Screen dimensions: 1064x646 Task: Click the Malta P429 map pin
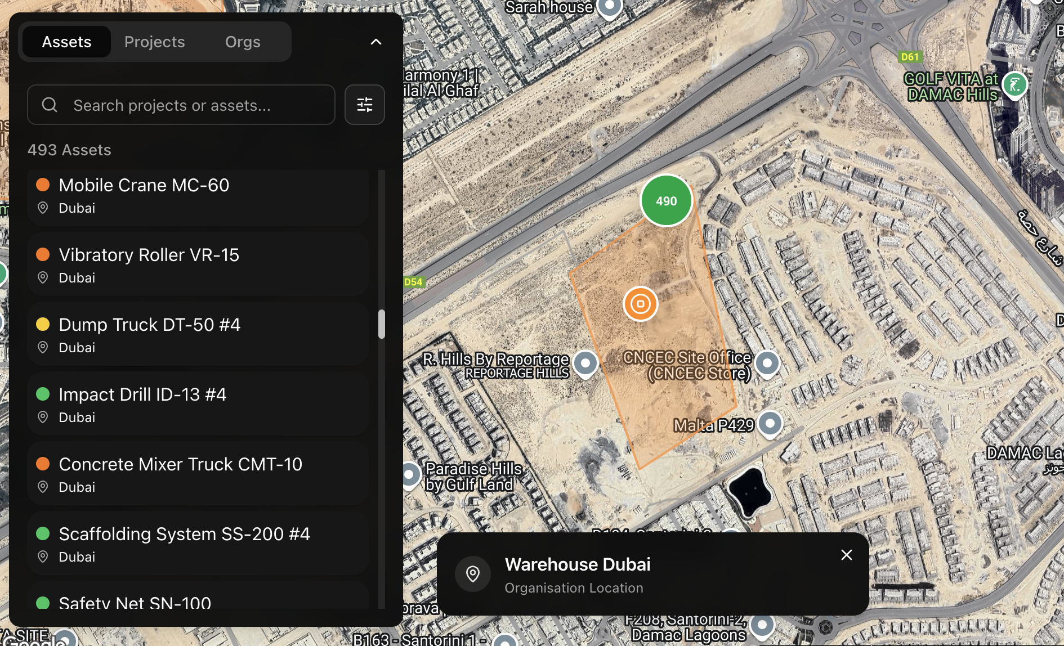(x=770, y=423)
